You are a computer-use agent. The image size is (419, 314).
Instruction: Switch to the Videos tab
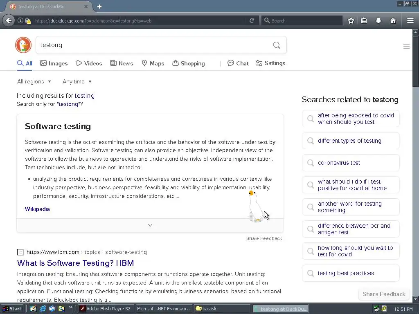coord(89,63)
